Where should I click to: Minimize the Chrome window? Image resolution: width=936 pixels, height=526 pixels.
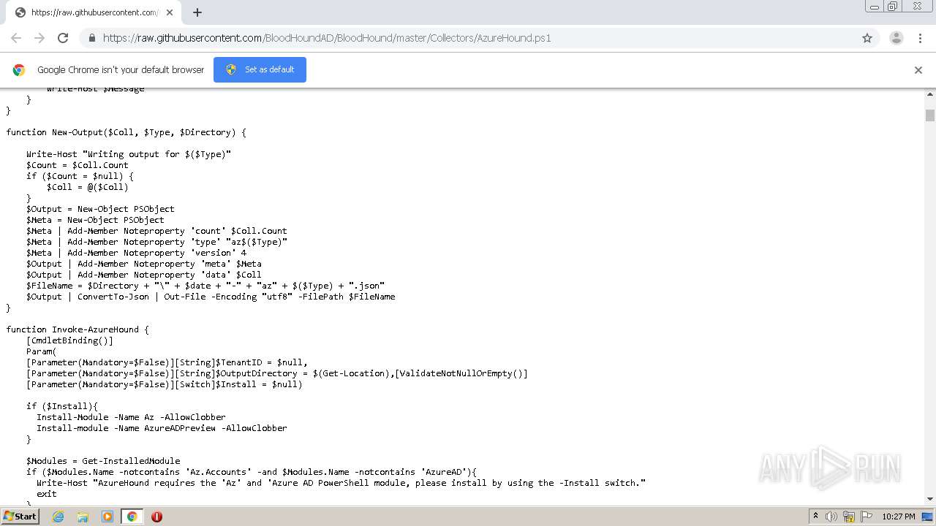875,7
